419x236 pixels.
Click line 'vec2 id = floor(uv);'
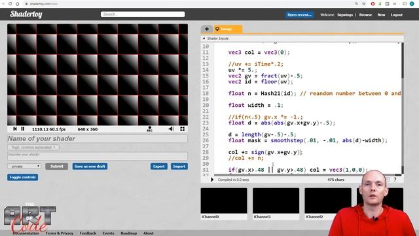261,81
